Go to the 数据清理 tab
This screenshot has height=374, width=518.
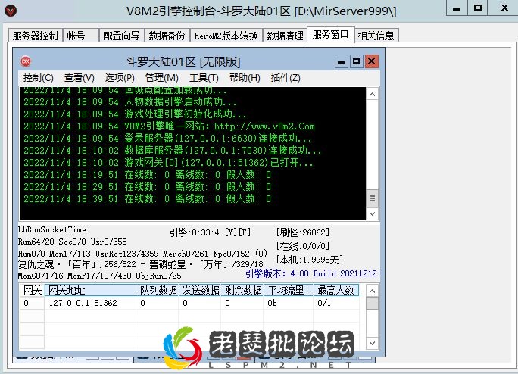(x=285, y=36)
